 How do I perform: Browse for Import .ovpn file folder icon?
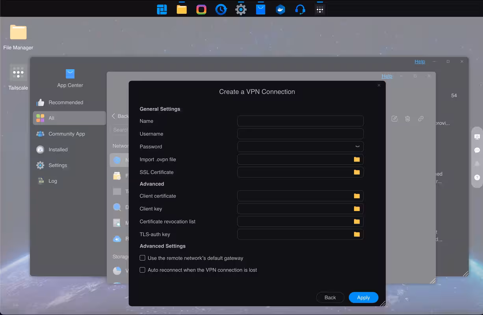tap(357, 159)
